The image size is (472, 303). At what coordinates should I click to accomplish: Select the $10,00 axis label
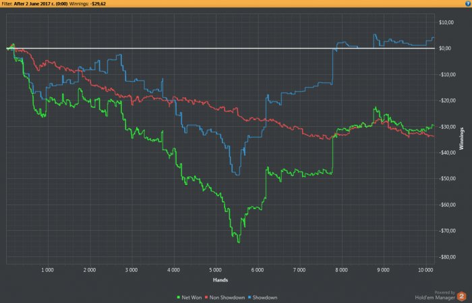pos(446,22)
